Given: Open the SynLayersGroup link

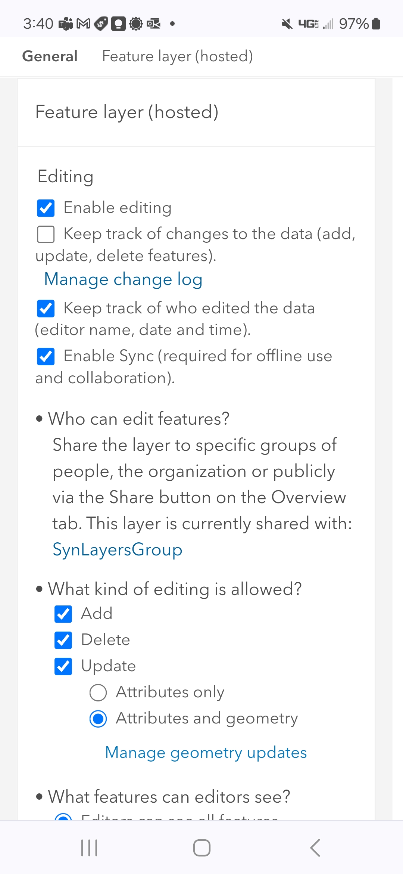Looking at the screenshot, I should (118, 549).
